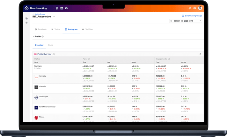Click the Ford Motor Company profile name

point(47,107)
